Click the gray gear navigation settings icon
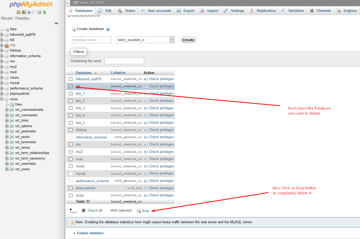The image size is (360, 239). [x=39, y=12]
